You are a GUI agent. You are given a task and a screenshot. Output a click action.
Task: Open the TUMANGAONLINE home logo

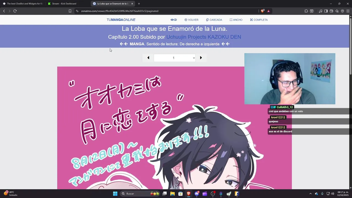click(121, 20)
